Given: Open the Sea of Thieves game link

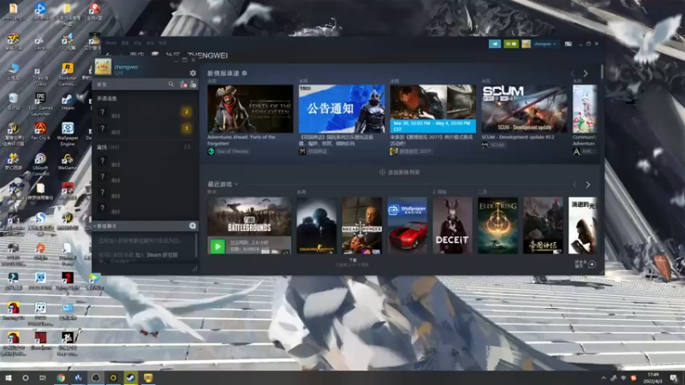Looking at the screenshot, I should coord(228,151).
